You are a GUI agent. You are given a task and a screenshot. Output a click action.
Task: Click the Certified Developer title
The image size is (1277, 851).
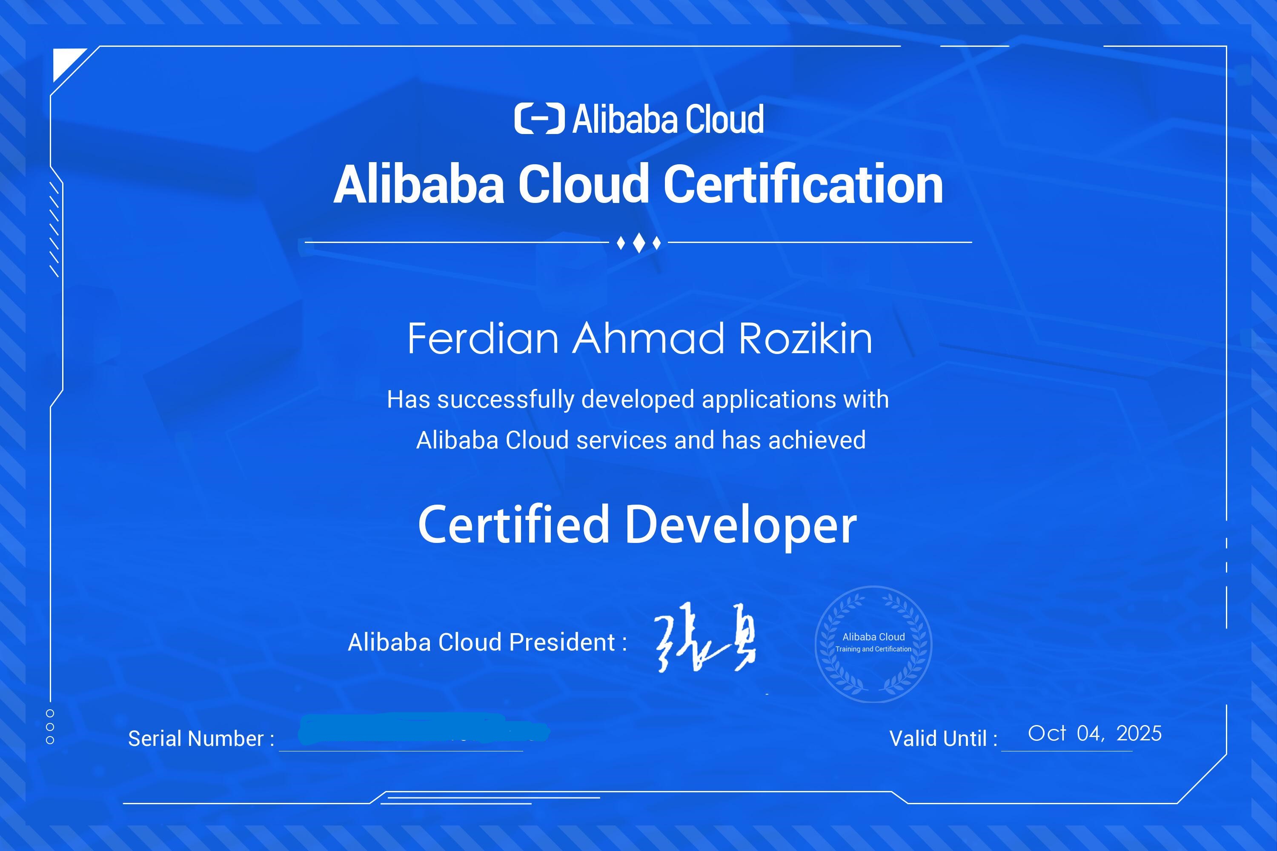click(x=637, y=524)
